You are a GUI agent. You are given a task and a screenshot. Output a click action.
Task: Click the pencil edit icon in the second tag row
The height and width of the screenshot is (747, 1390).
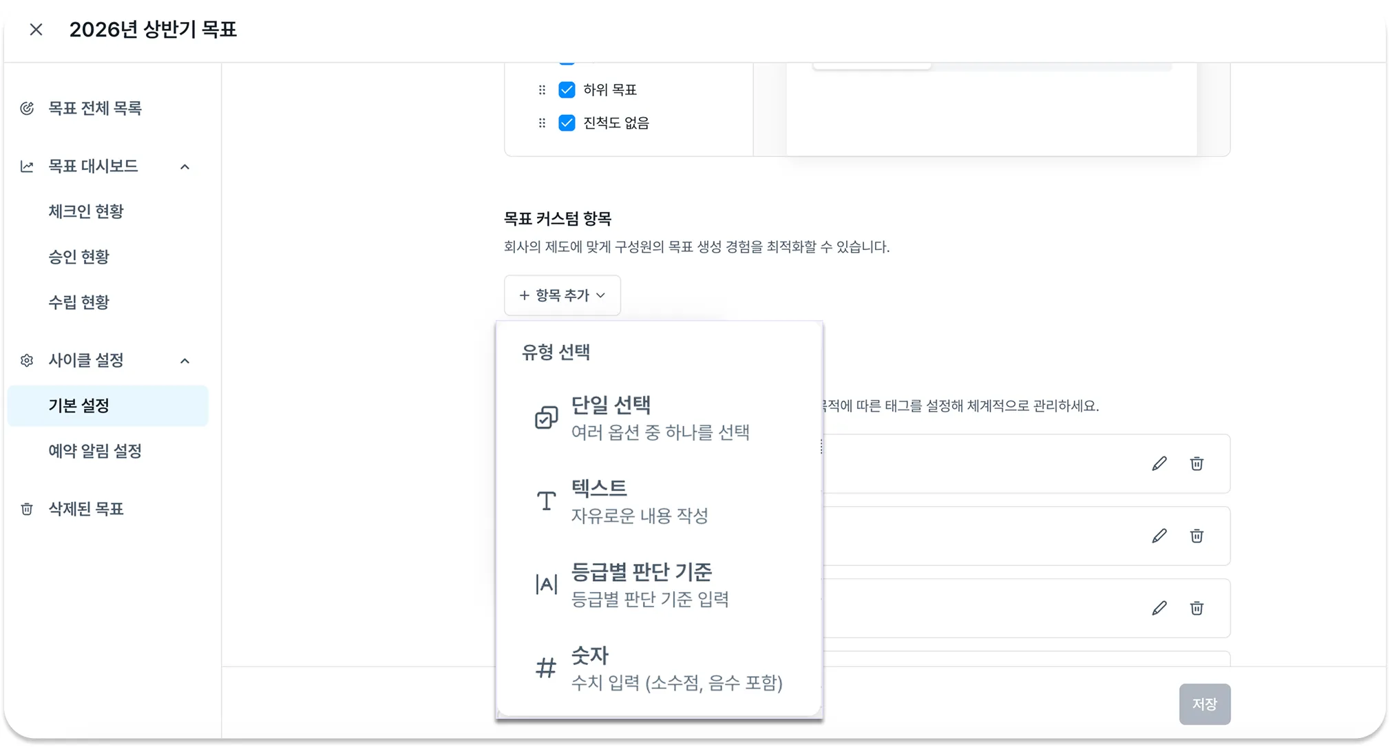pyautogui.click(x=1159, y=536)
